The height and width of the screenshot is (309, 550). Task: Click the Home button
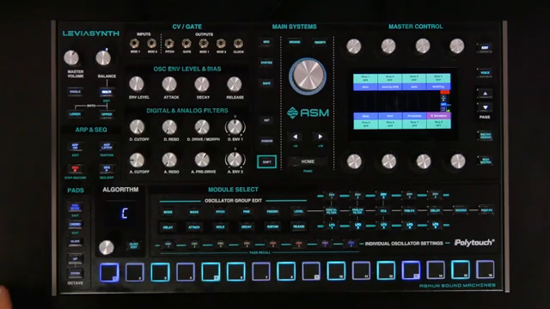[308, 161]
